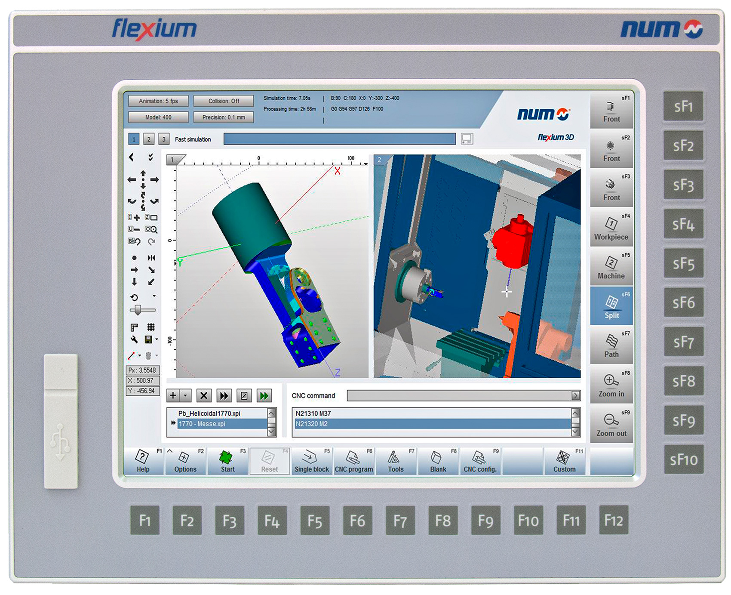
Task: Select block line N21310 M37
Action: [x=432, y=413]
